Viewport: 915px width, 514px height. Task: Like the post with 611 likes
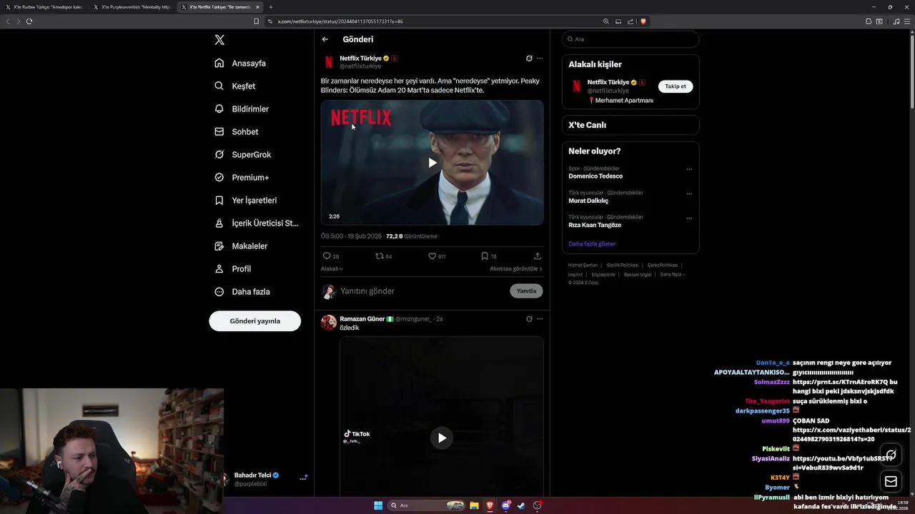pyautogui.click(x=432, y=256)
